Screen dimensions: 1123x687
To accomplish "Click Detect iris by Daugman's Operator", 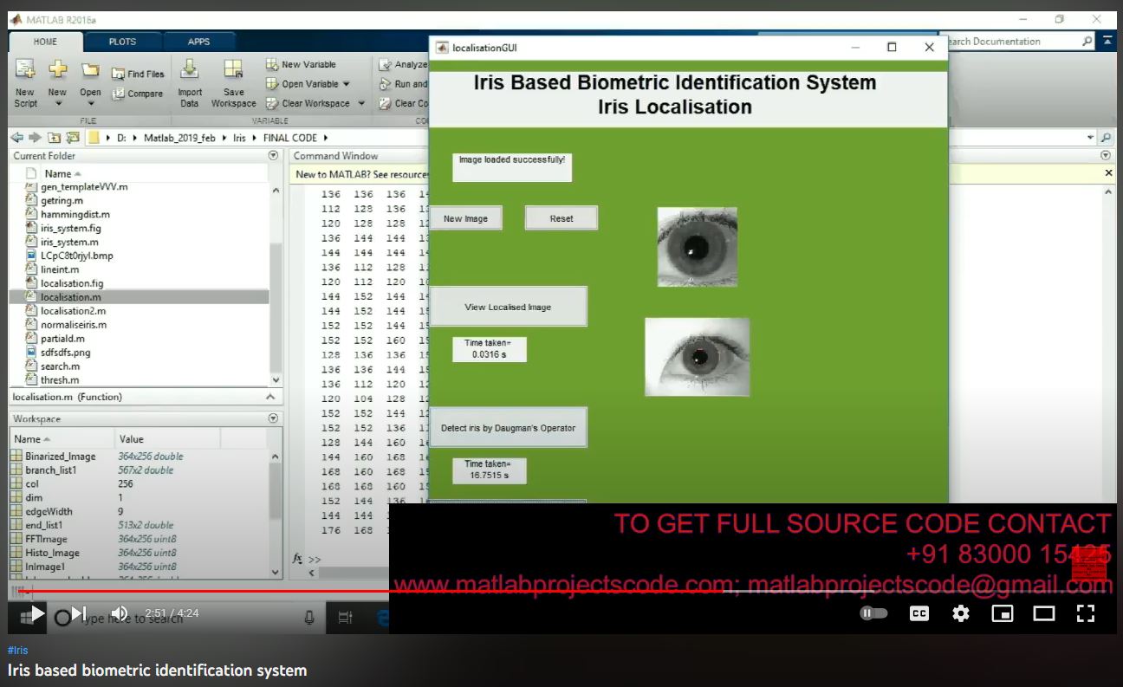I will pyautogui.click(x=508, y=428).
